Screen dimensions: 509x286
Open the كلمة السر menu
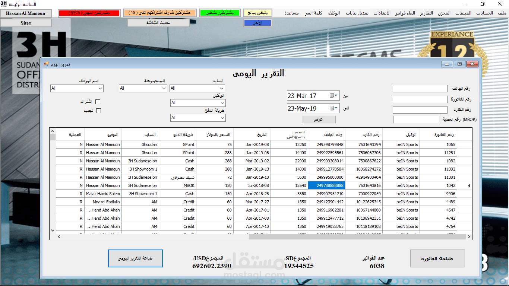click(313, 13)
